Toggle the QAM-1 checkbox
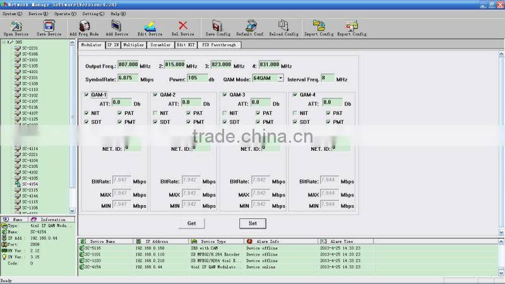The width and height of the screenshot is (505, 284). (86, 95)
